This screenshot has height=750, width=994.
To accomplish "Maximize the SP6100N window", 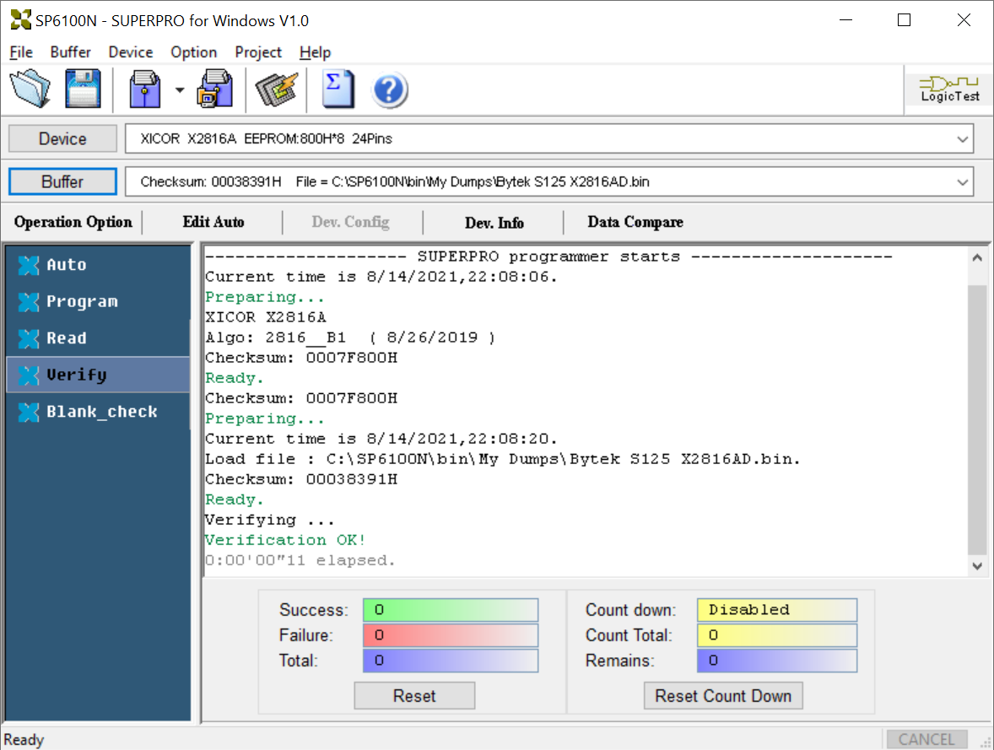I will [x=904, y=20].
